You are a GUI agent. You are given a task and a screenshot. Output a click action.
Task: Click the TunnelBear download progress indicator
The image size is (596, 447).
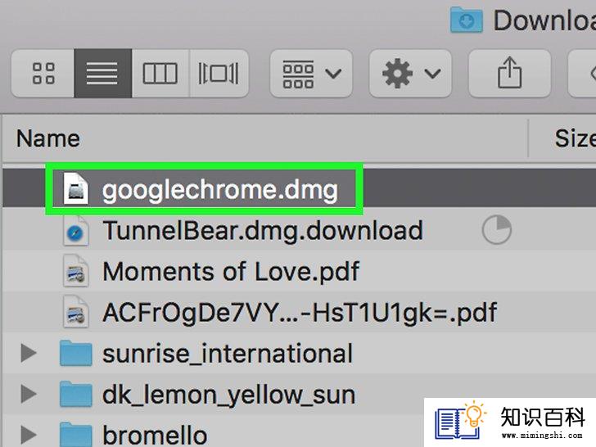[497, 229]
